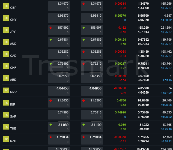Click the GBP bid price 1.34070
The height and width of the screenshot is (150, 173).
[x=63, y=4]
